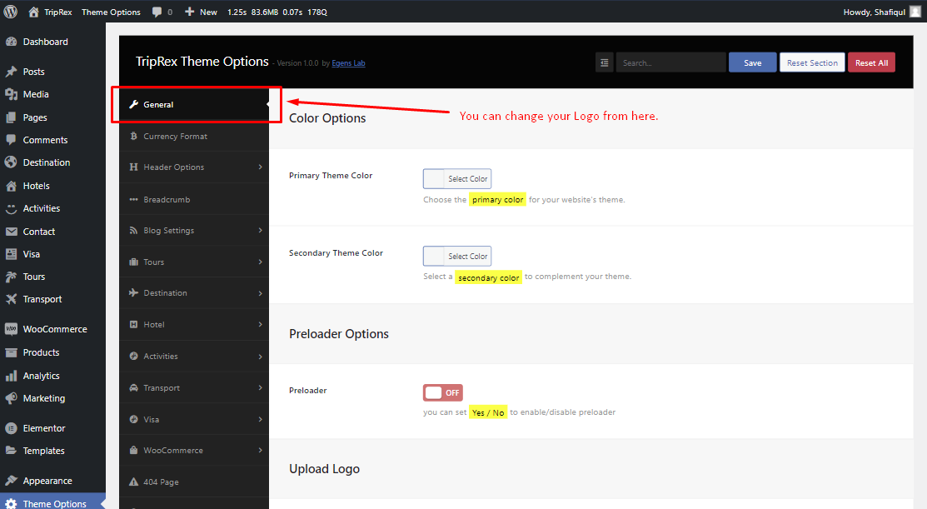This screenshot has height=509, width=927.
Task: Click the expand-all sections icon beside search
Action: pyautogui.click(x=604, y=62)
